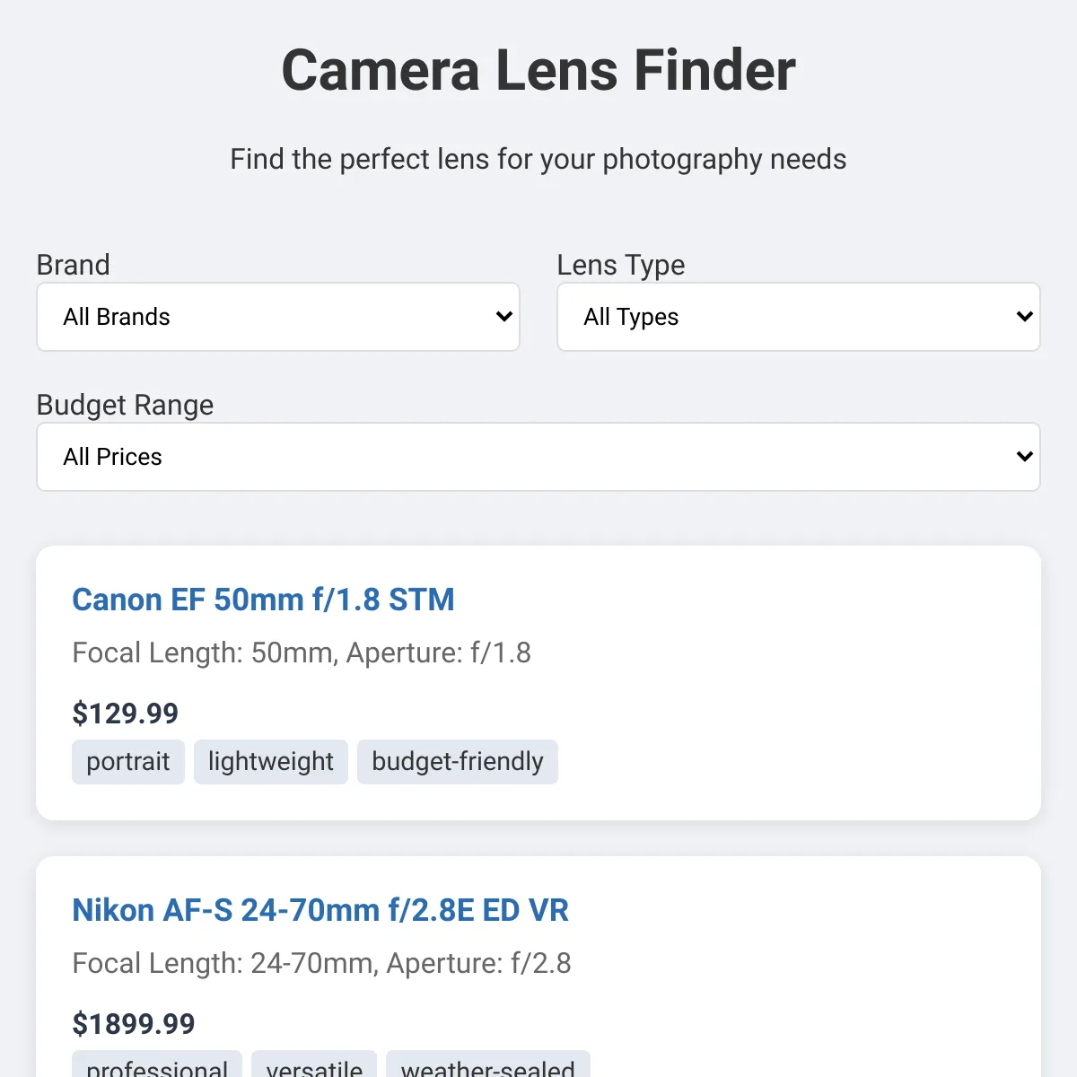Click the All Prices chevron arrow
The height and width of the screenshot is (1077, 1077).
point(1024,457)
